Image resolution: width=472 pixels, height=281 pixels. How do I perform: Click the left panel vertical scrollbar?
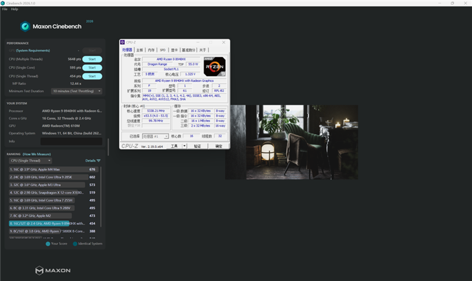[108, 147]
